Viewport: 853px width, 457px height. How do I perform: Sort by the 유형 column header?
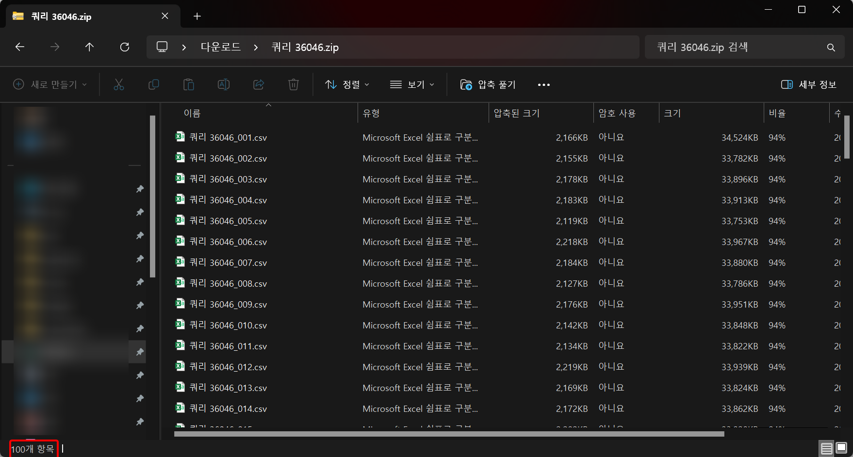click(371, 113)
